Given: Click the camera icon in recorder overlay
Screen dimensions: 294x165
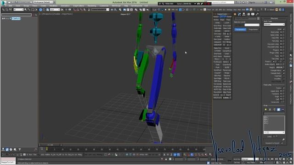Looking at the screenshot, I should pyautogui.click(x=198, y=4).
